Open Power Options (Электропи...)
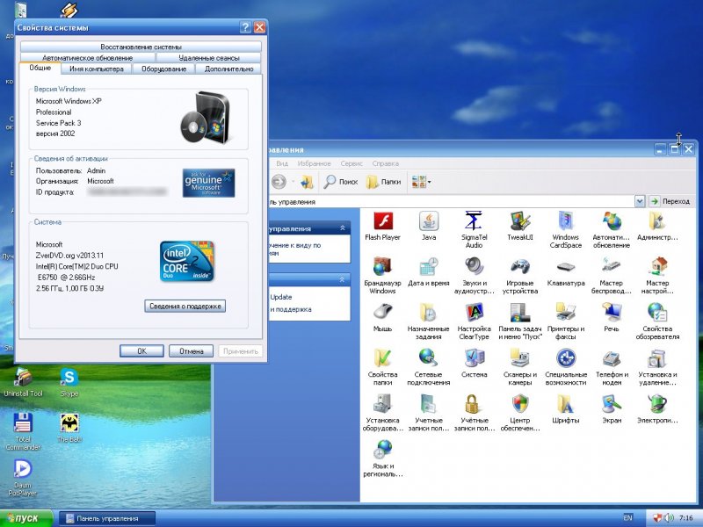 [x=657, y=409]
